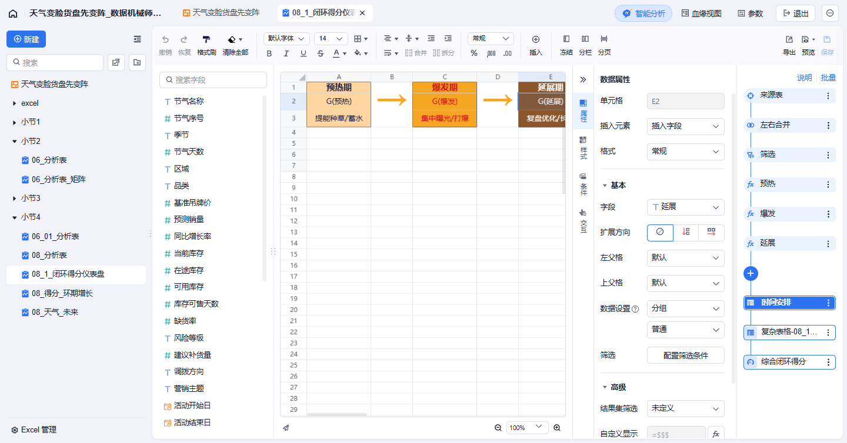Click the paper plane icon below sheet
This screenshot has width=847, height=443.
pyautogui.click(x=286, y=428)
